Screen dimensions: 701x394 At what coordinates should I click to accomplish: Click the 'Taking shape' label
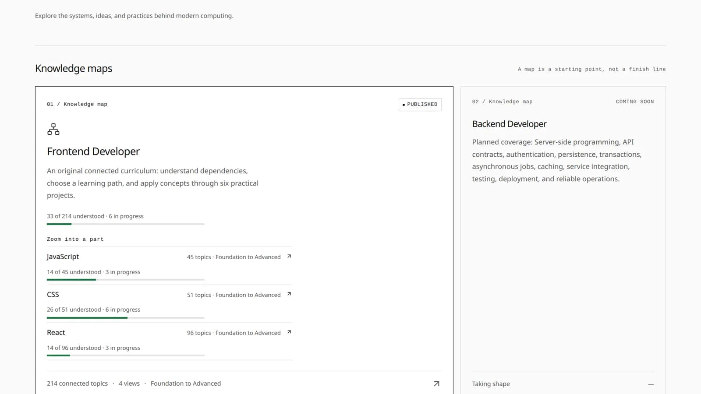pos(491,384)
